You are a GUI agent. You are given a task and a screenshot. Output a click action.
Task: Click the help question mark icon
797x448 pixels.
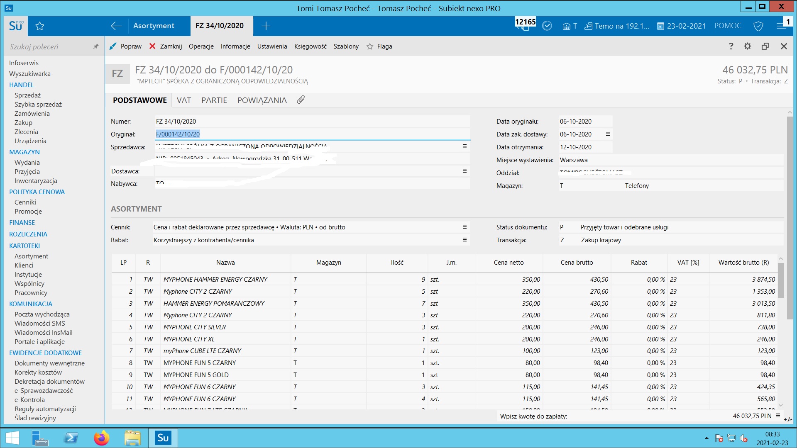click(x=731, y=46)
